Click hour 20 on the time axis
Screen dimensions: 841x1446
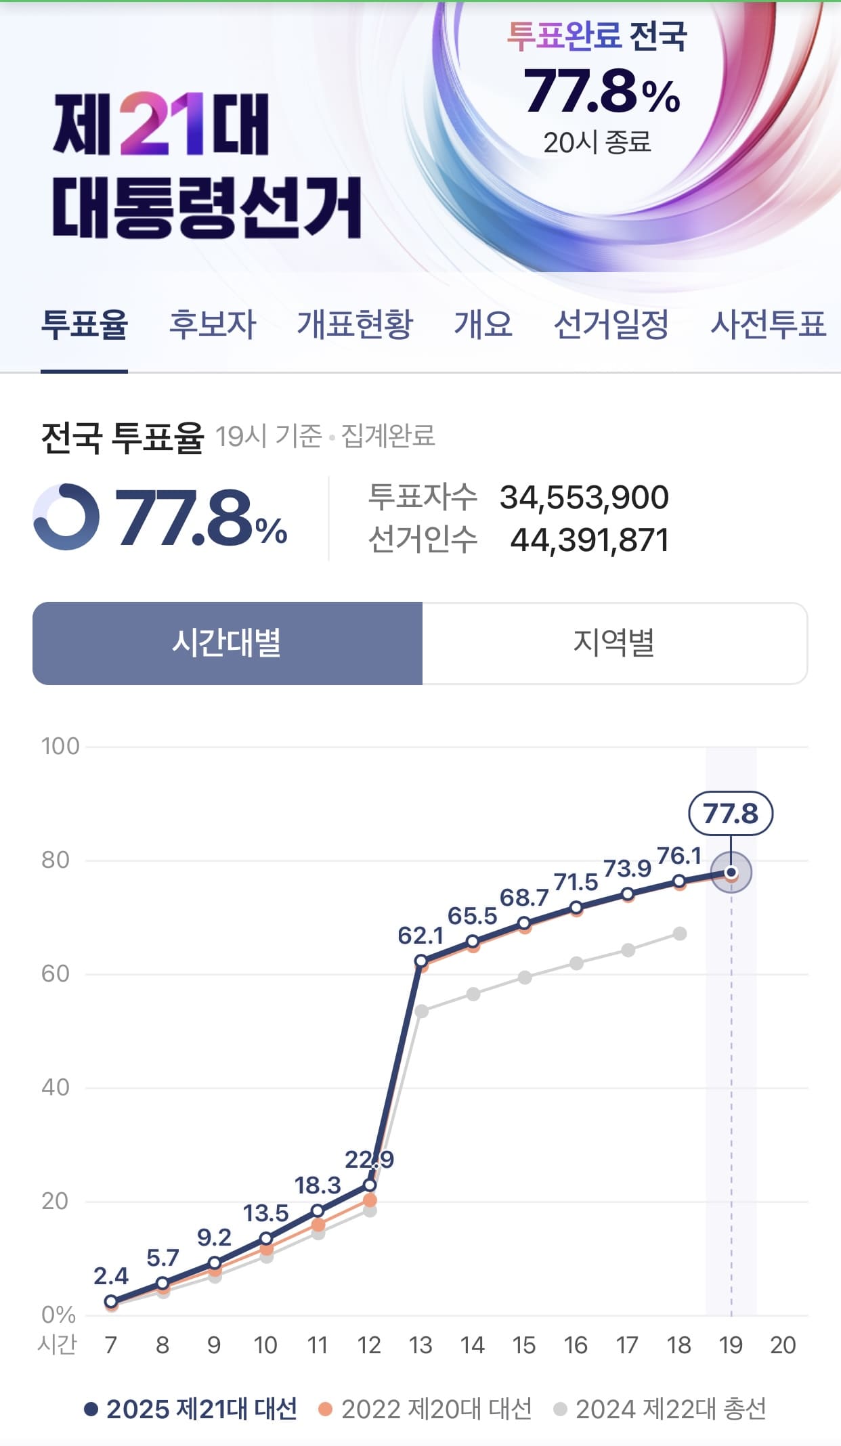(x=783, y=1345)
